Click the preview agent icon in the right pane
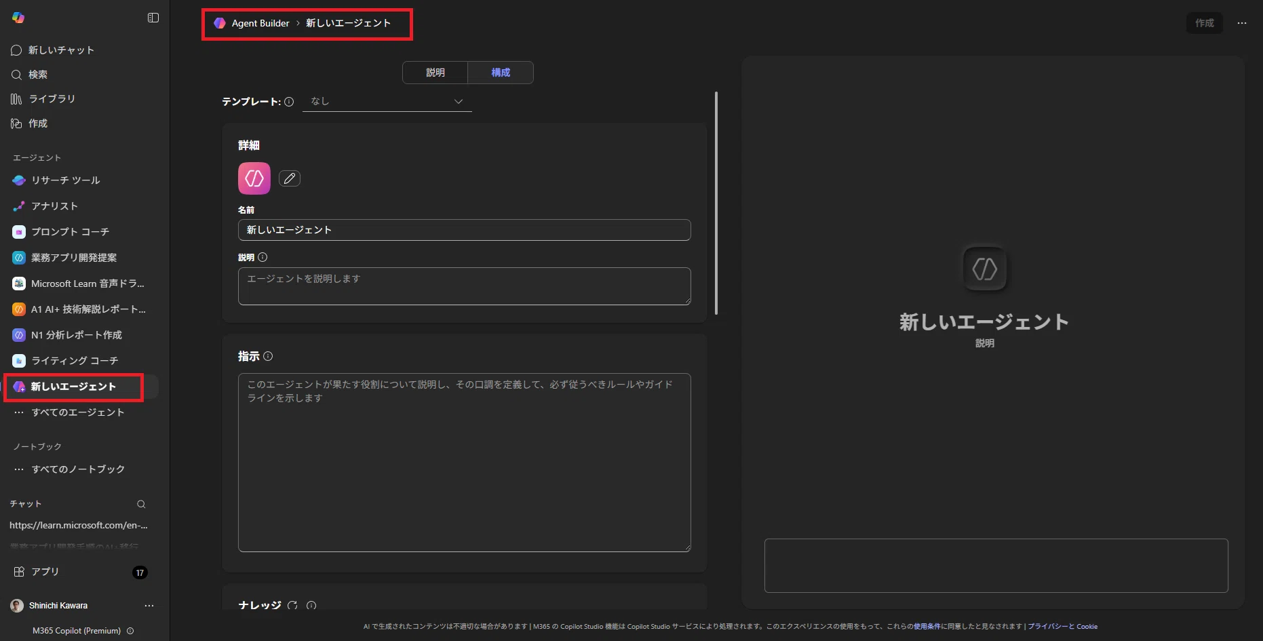The height and width of the screenshot is (641, 1263). click(985, 269)
